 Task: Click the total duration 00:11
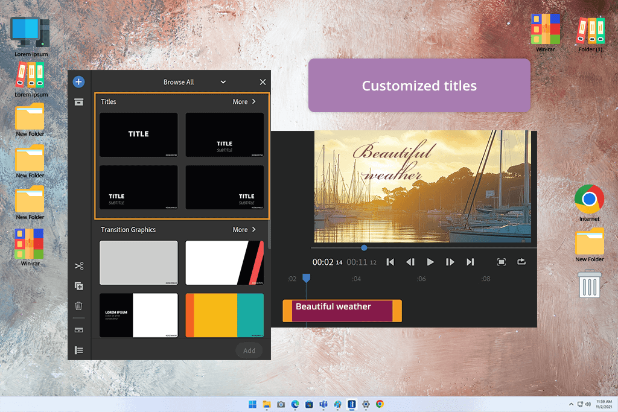pyautogui.click(x=362, y=262)
